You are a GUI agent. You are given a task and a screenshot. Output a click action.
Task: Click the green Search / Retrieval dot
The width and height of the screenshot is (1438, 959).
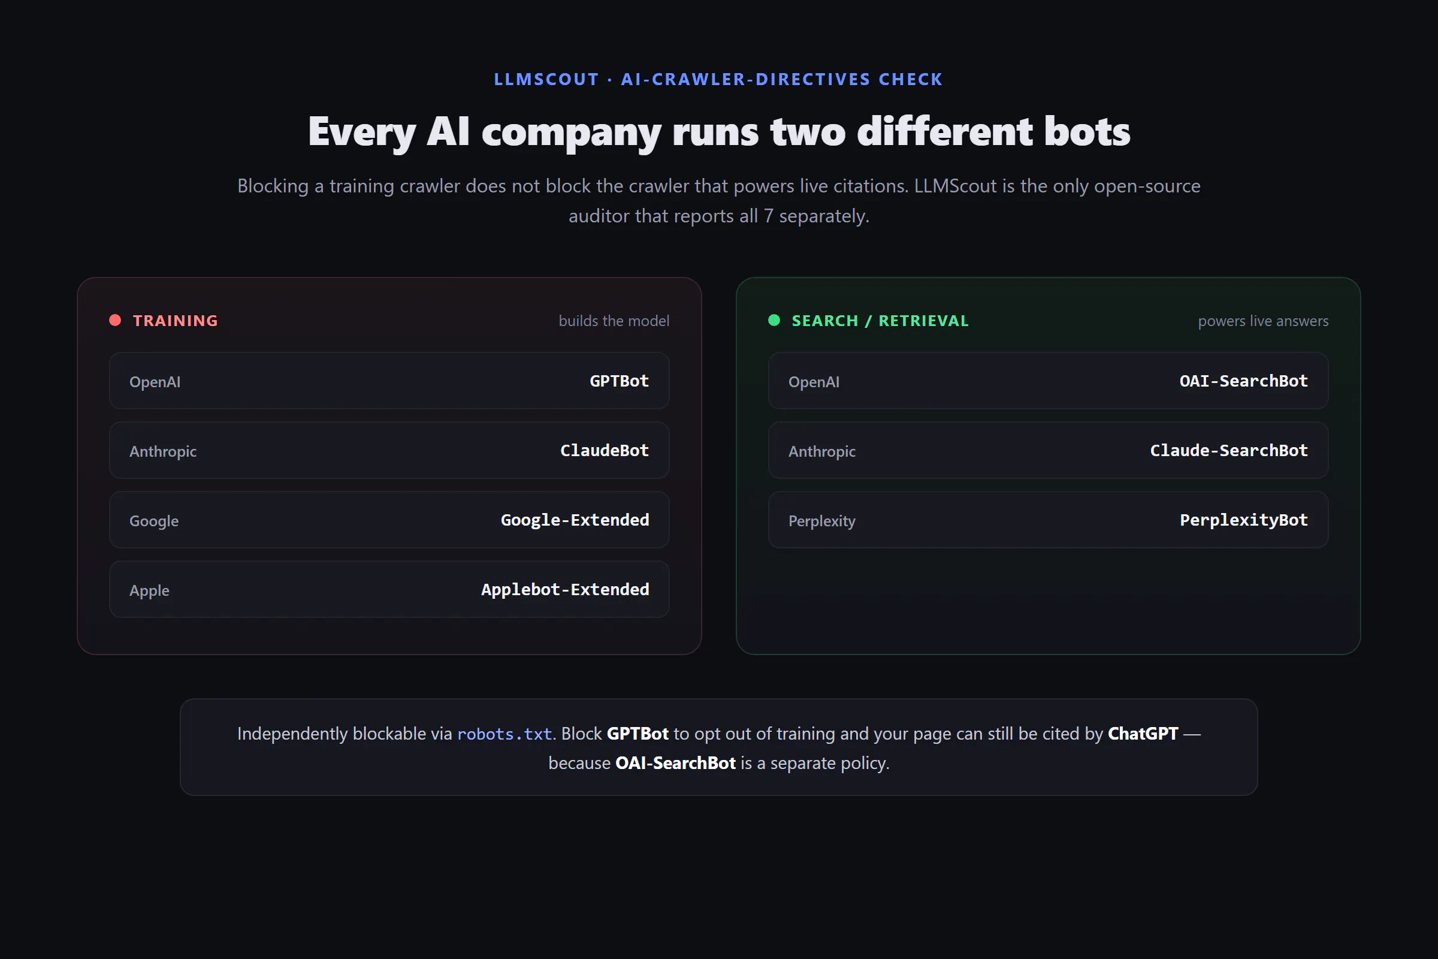[x=774, y=321]
